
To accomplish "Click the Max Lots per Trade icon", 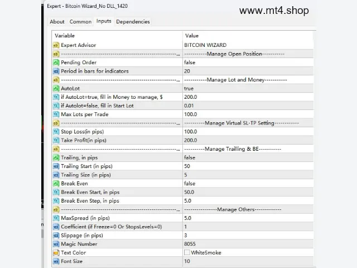I will (56, 114).
